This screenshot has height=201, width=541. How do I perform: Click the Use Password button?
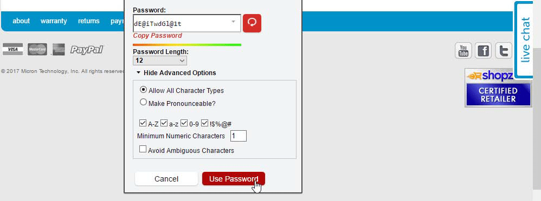pos(234,179)
